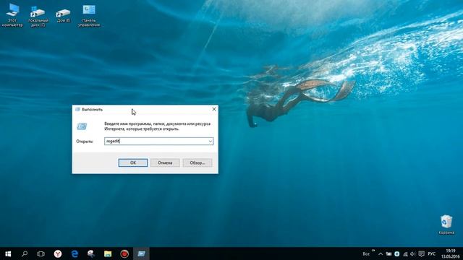Screen dimensions: 463x260
Task: Launch Microsoft Edge from taskbar
Action: point(75,253)
